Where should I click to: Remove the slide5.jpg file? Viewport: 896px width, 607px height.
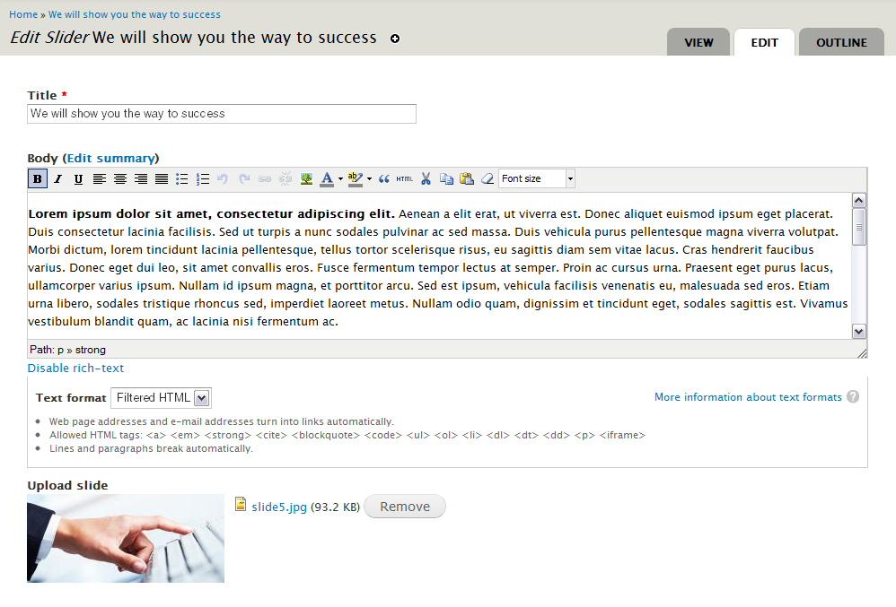(405, 507)
